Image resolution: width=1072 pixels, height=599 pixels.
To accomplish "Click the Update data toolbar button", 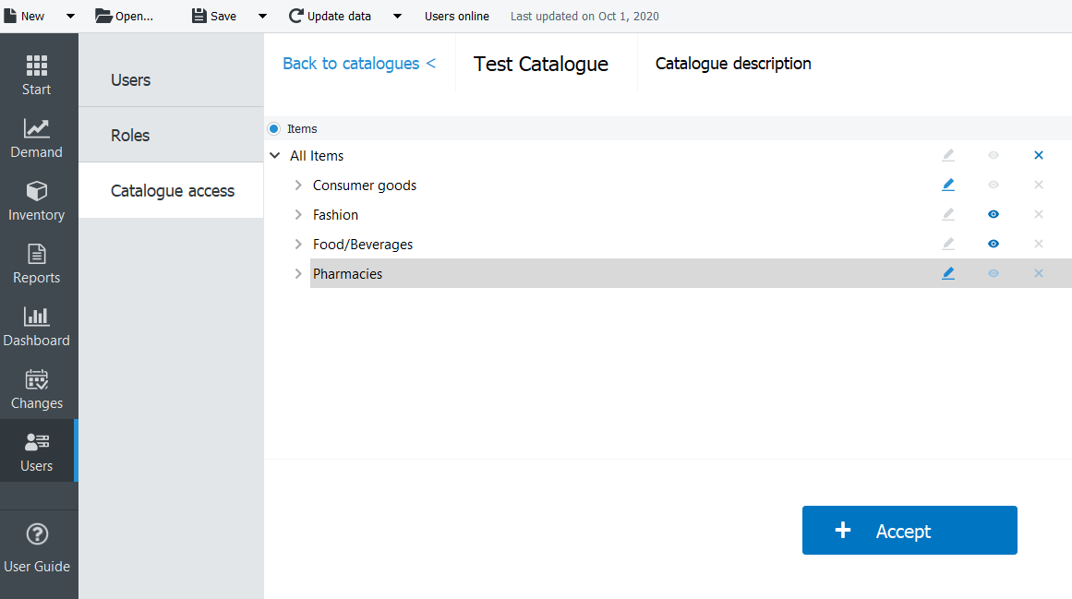I will tap(331, 17).
